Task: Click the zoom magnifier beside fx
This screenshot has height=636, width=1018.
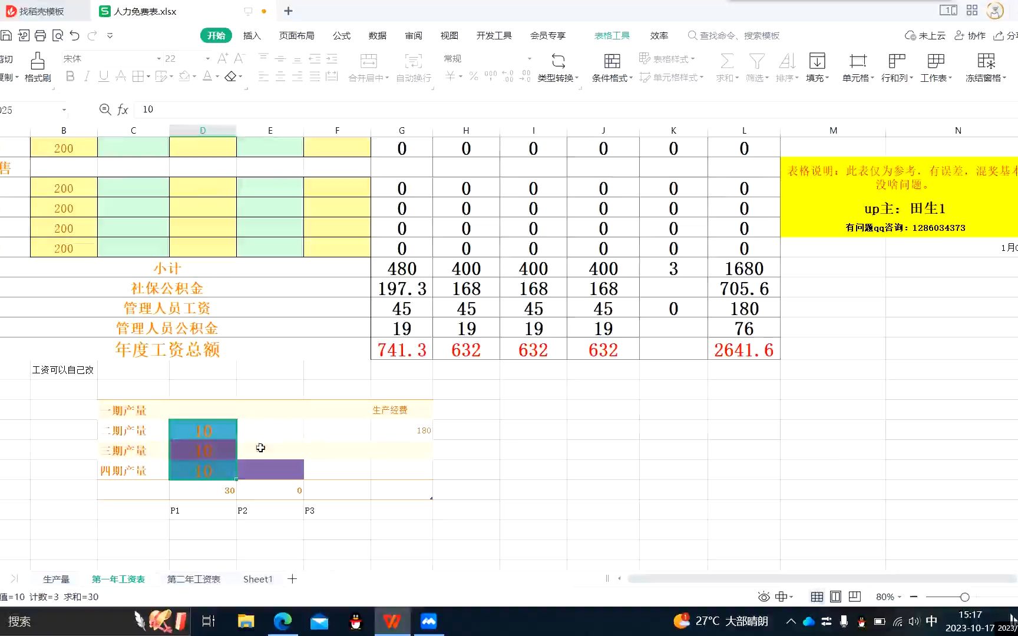Action: tap(105, 109)
